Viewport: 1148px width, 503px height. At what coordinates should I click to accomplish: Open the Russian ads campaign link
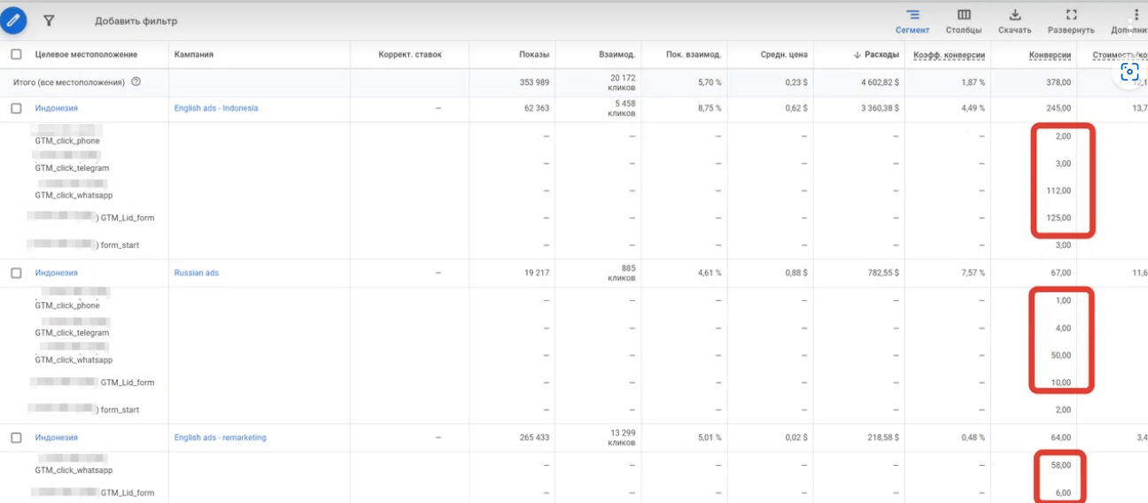196,273
